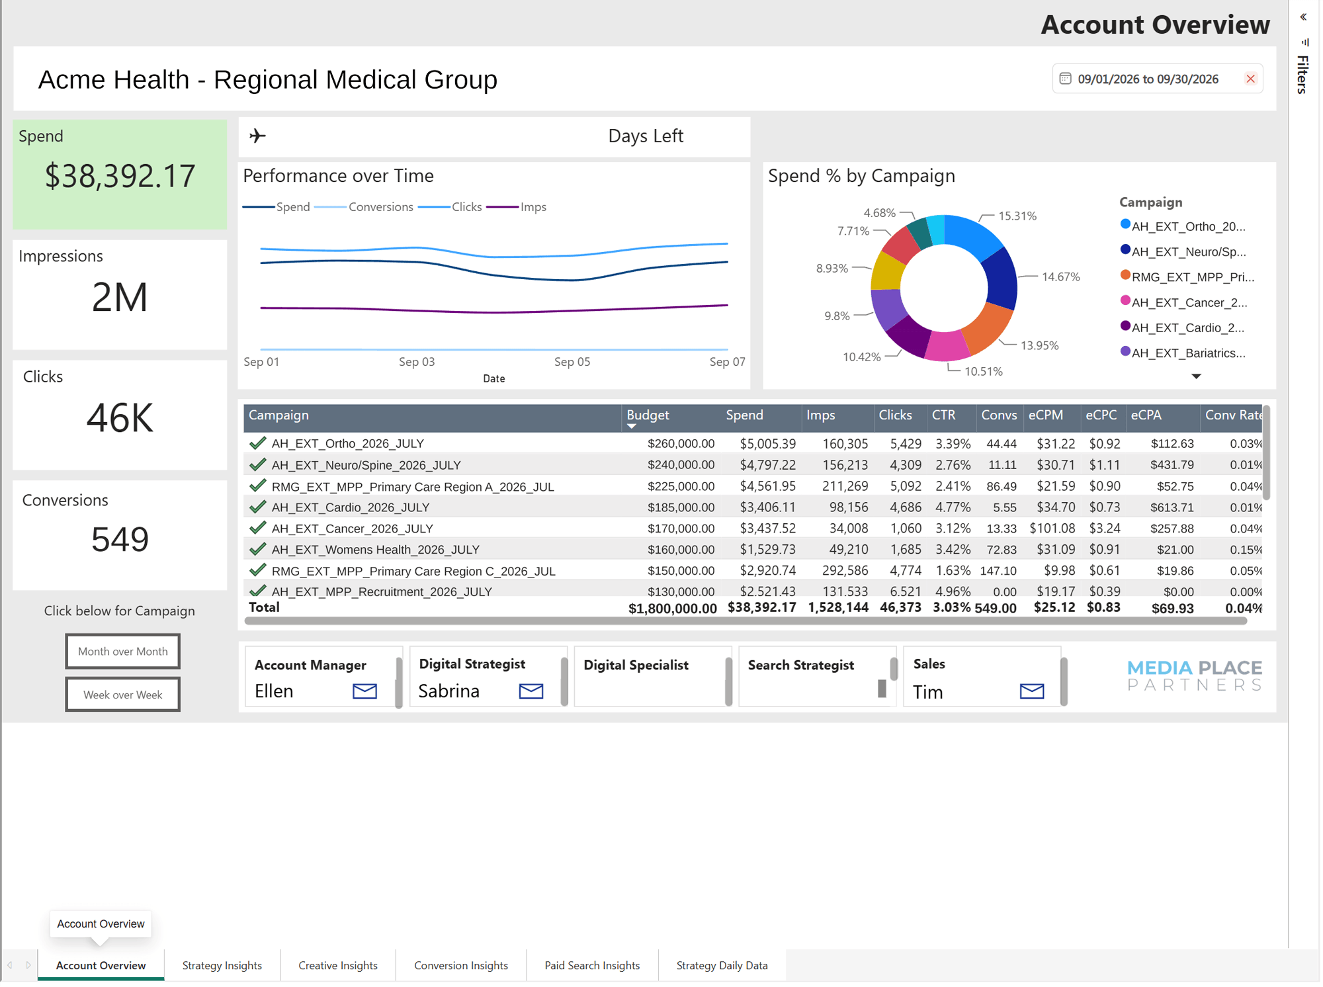Select the Account Overview tab
This screenshot has width=1323, height=987.
101,965
